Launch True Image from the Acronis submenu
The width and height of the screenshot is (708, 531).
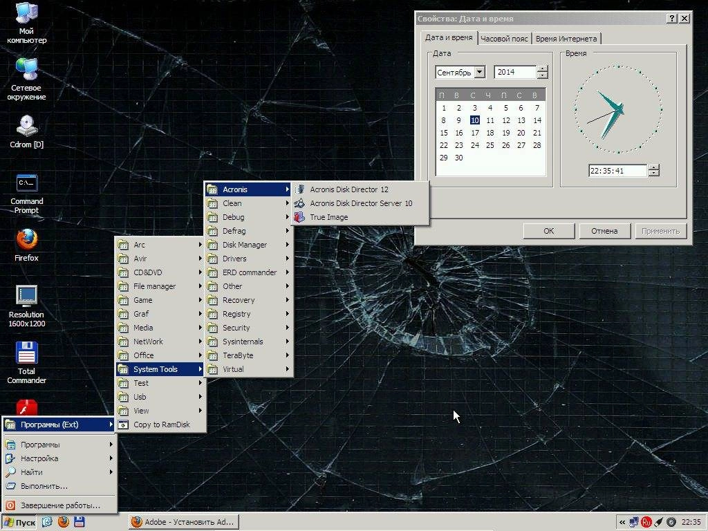pos(360,217)
